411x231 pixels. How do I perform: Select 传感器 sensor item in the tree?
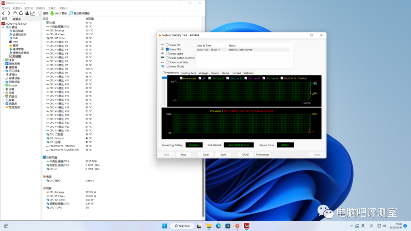tap(17, 57)
